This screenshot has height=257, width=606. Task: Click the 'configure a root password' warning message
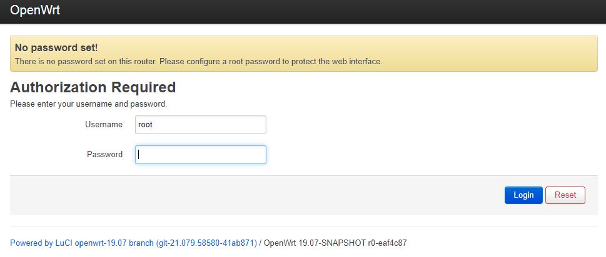[x=198, y=61]
